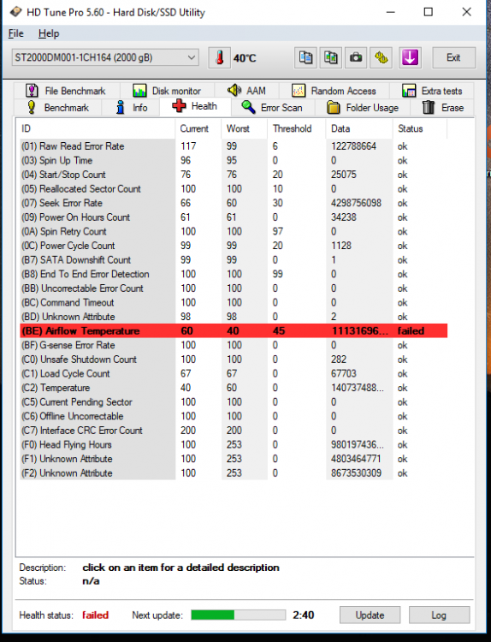Open the Random Access tab
This screenshot has width=491, height=642.
tap(334, 91)
